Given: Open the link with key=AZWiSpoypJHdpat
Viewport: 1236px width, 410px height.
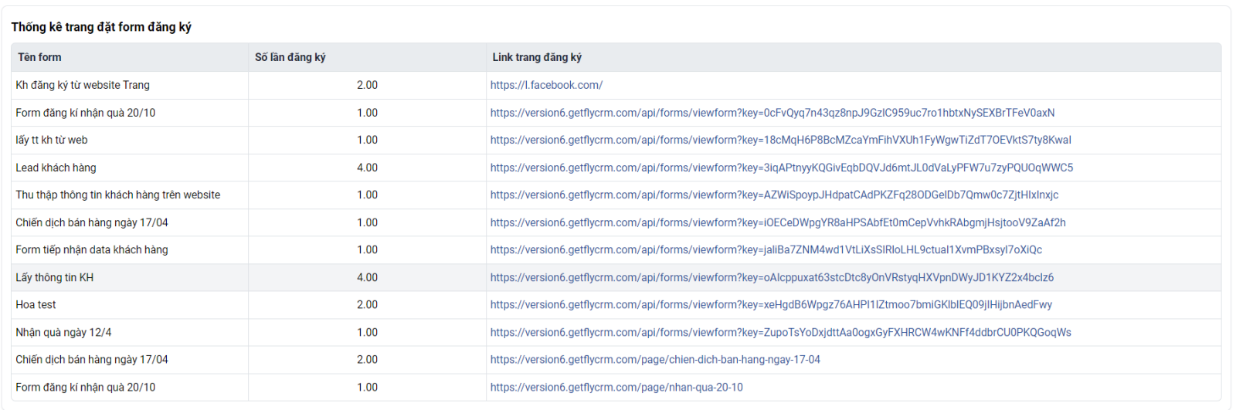Looking at the screenshot, I should click(x=774, y=195).
